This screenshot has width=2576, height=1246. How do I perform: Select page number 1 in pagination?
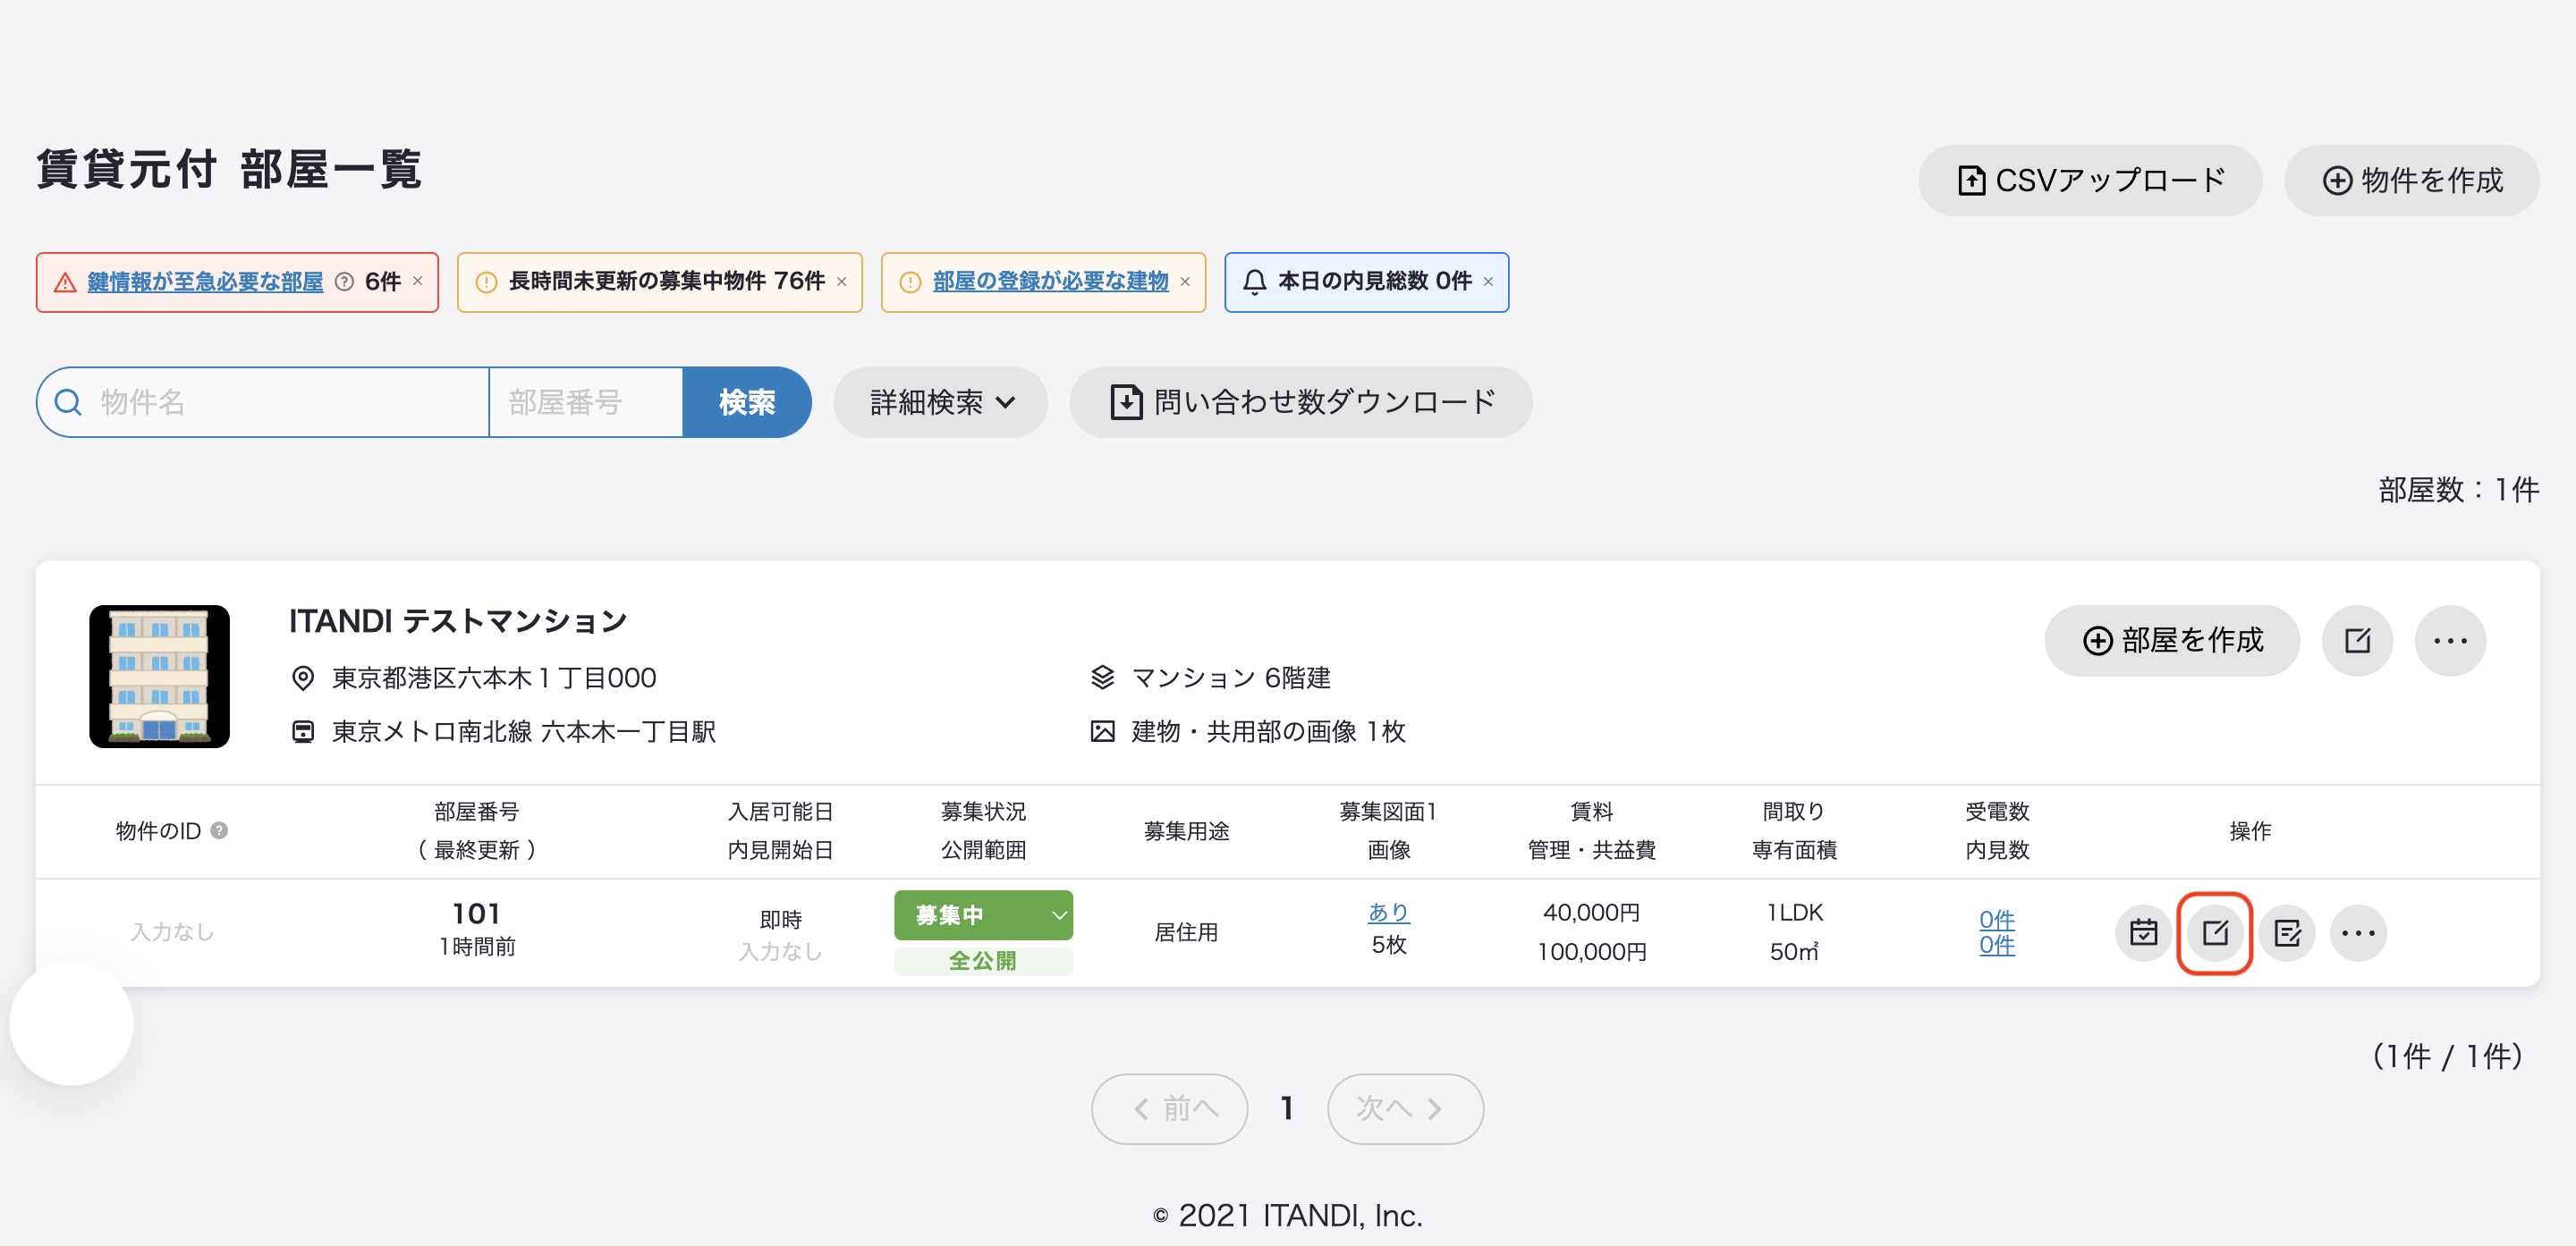[x=1287, y=1109]
